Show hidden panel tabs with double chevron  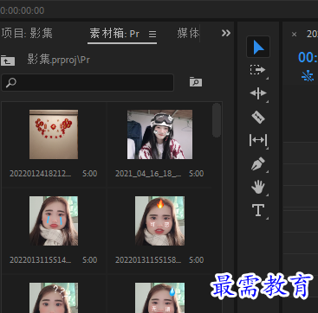[x=226, y=33]
